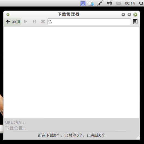Viewport: 144px width, 144px height.
Task: Remove the download with the X toolbar icon
Action: coord(43,22)
